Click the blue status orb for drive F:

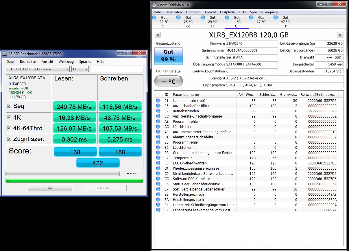coord(203,18)
